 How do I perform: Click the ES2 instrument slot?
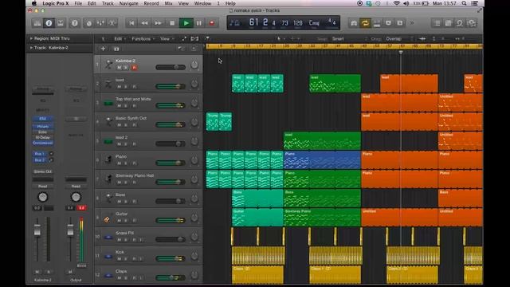pos(42,119)
